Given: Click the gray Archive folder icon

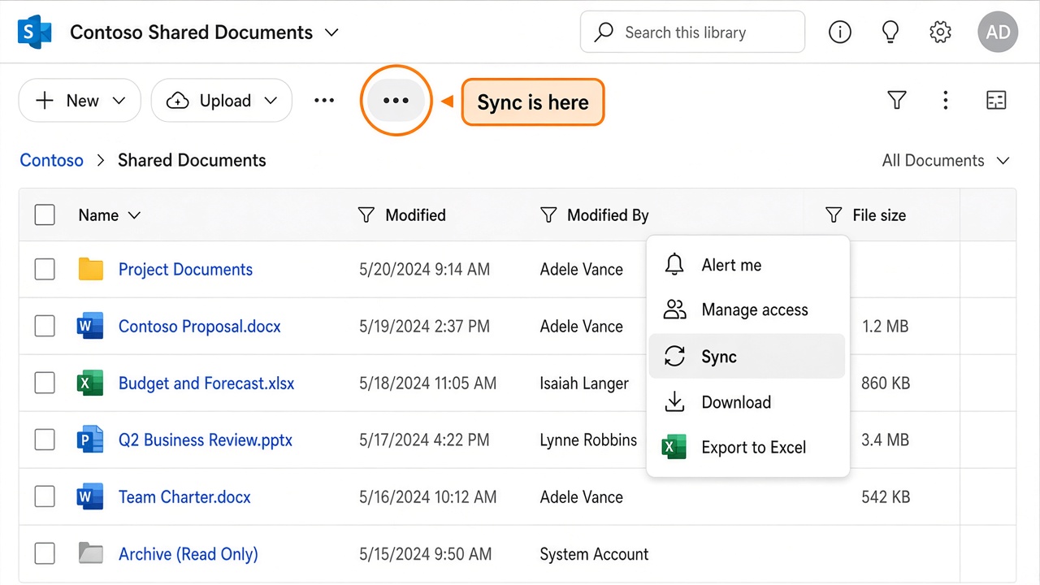Looking at the screenshot, I should coord(90,553).
